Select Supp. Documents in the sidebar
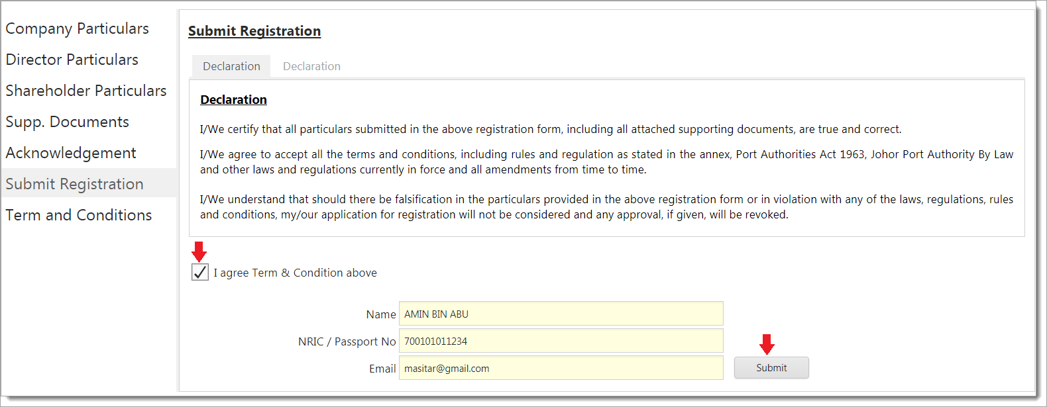Viewport: 1047px width, 407px height. [67, 122]
